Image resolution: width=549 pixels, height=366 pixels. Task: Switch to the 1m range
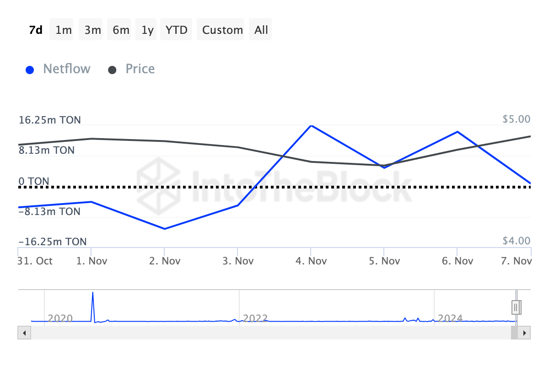click(x=64, y=30)
